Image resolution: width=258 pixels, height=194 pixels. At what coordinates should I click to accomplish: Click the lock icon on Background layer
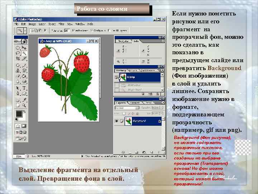click(159, 121)
